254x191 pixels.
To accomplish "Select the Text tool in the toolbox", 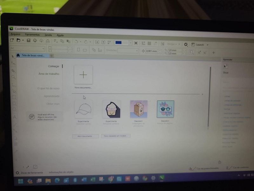I will coord(14,117).
